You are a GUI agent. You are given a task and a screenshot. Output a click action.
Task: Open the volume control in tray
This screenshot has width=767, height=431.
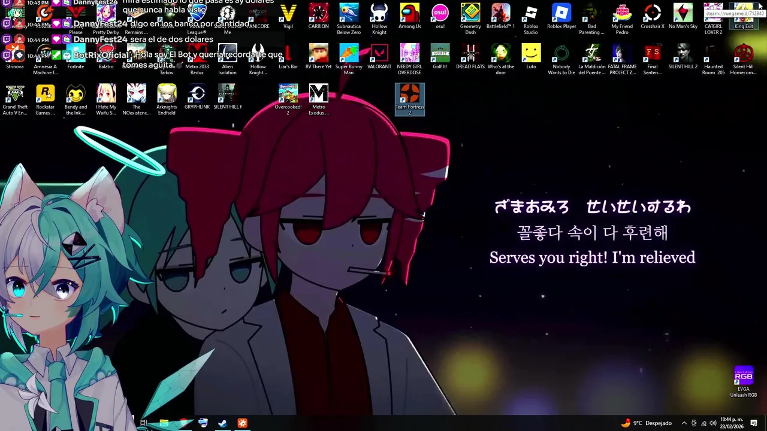(x=712, y=423)
